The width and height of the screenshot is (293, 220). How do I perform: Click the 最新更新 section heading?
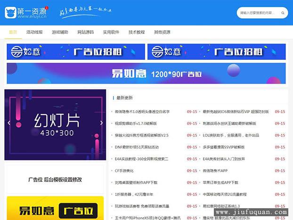(x=125, y=98)
